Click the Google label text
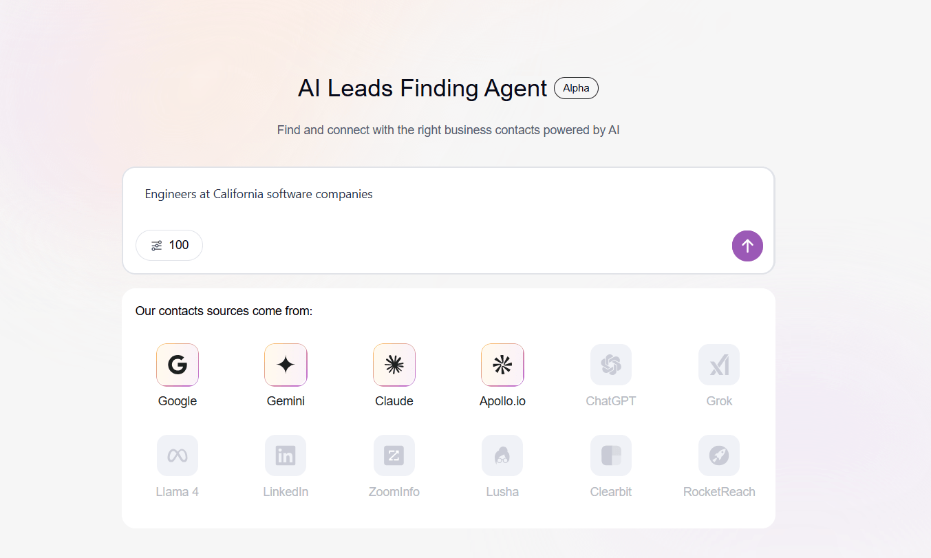This screenshot has width=931, height=558. [x=178, y=401]
